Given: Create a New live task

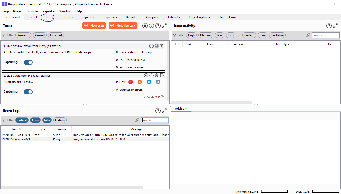Looking at the screenshot, I should pyautogui.click(x=123, y=26).
